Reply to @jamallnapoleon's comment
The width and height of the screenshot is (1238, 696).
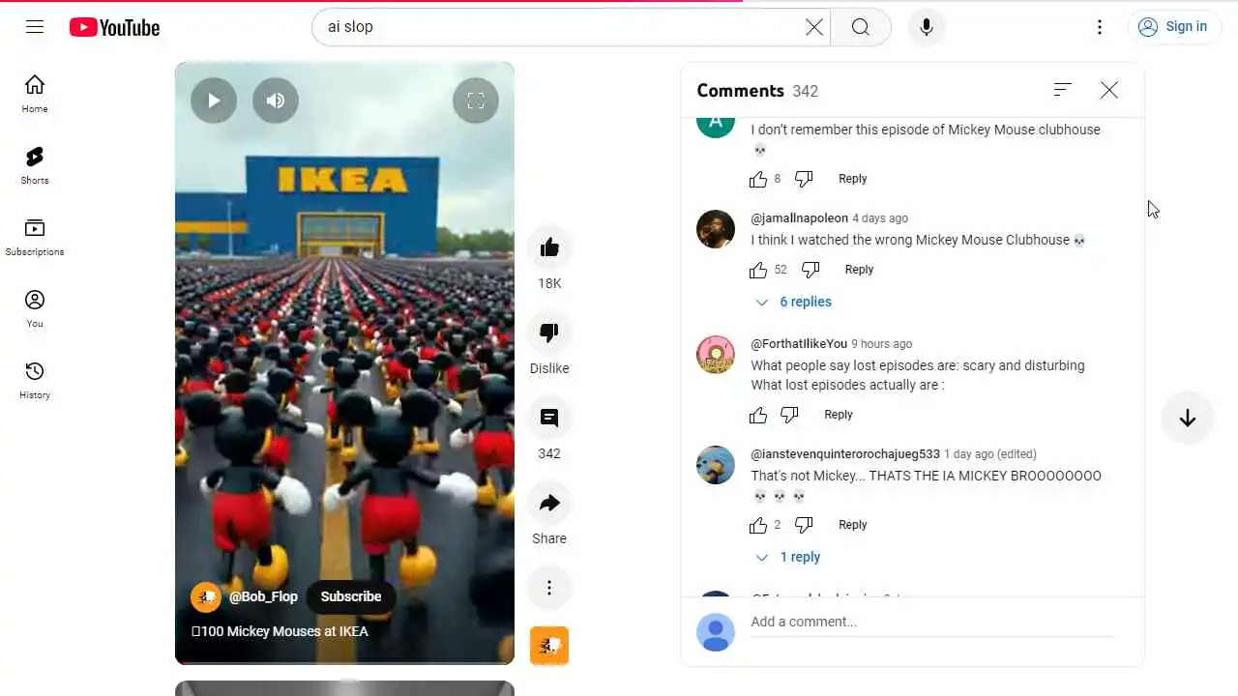click(x=859, y=270)
